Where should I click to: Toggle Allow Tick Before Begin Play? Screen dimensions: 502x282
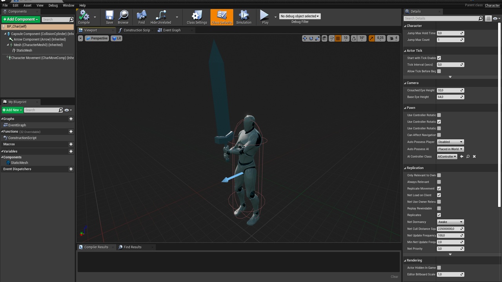(x=439, y=71)
